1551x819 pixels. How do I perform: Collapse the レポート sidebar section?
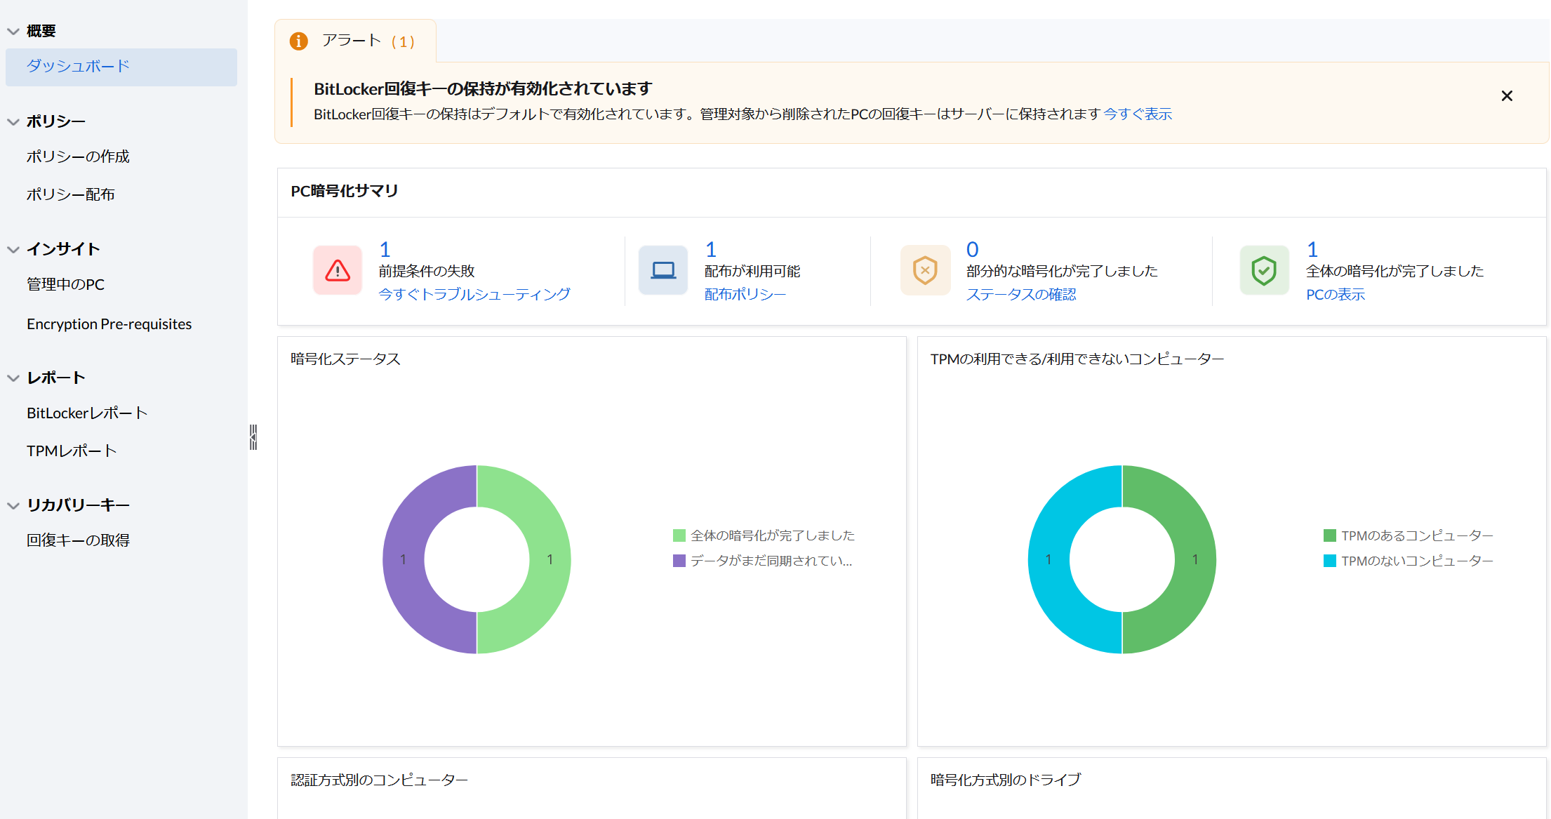[x=13, y=378]
